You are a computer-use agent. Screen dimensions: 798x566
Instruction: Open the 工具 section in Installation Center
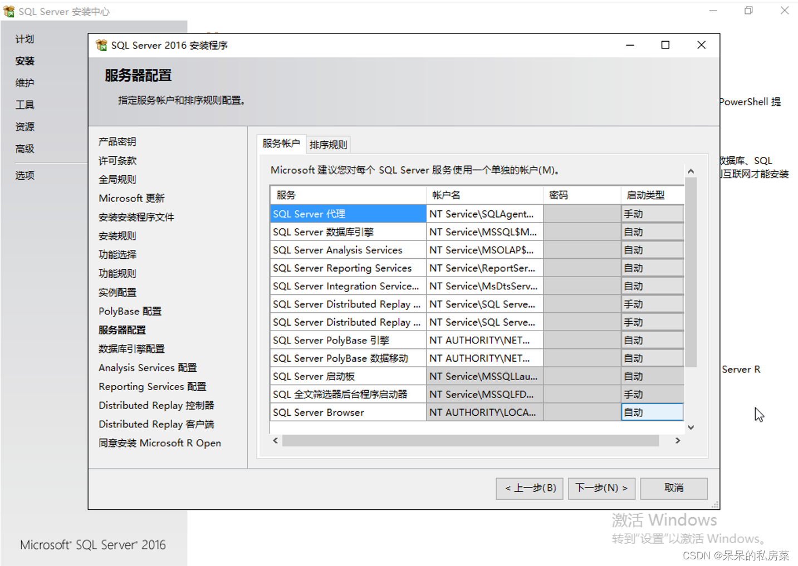[25, 105]
